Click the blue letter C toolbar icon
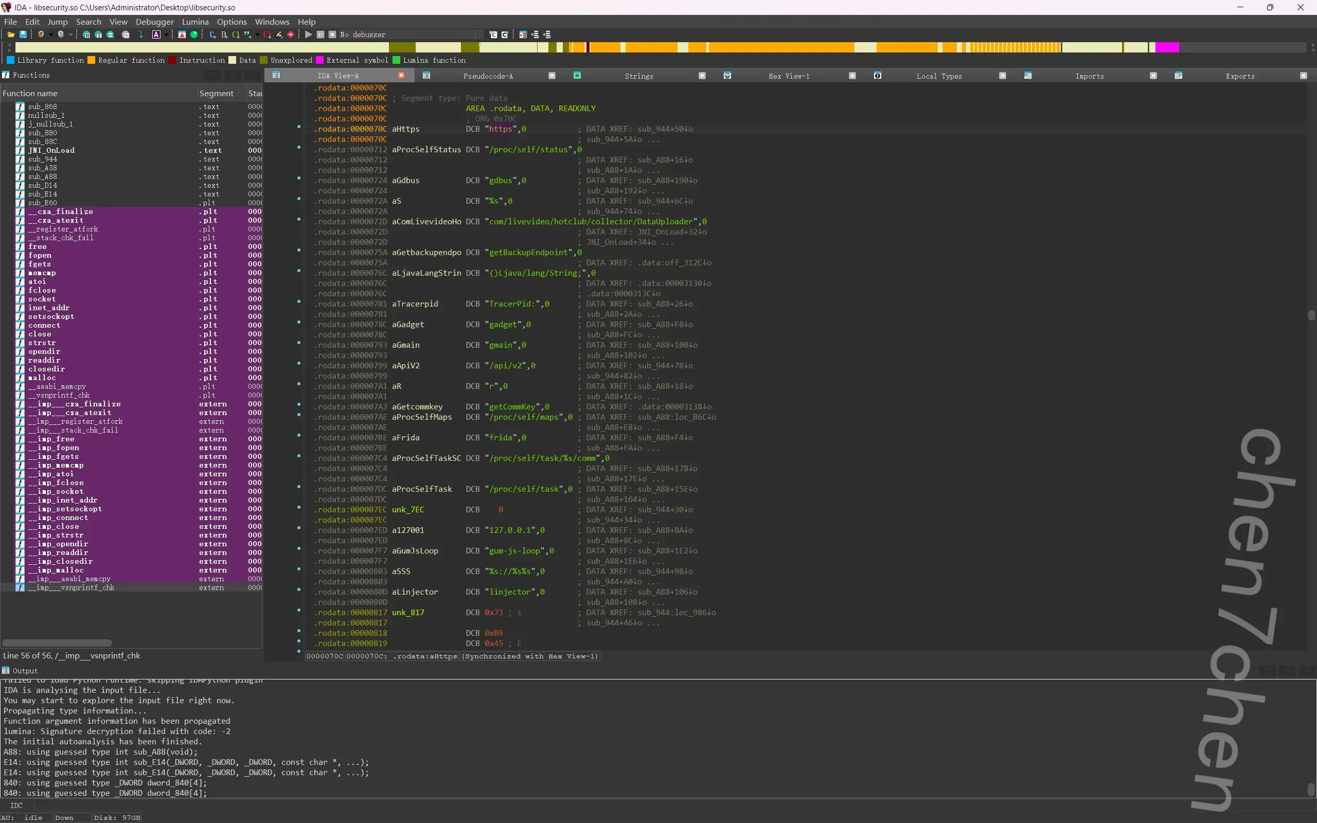This screenshot has height=823, width=1317. pos(212,34)
